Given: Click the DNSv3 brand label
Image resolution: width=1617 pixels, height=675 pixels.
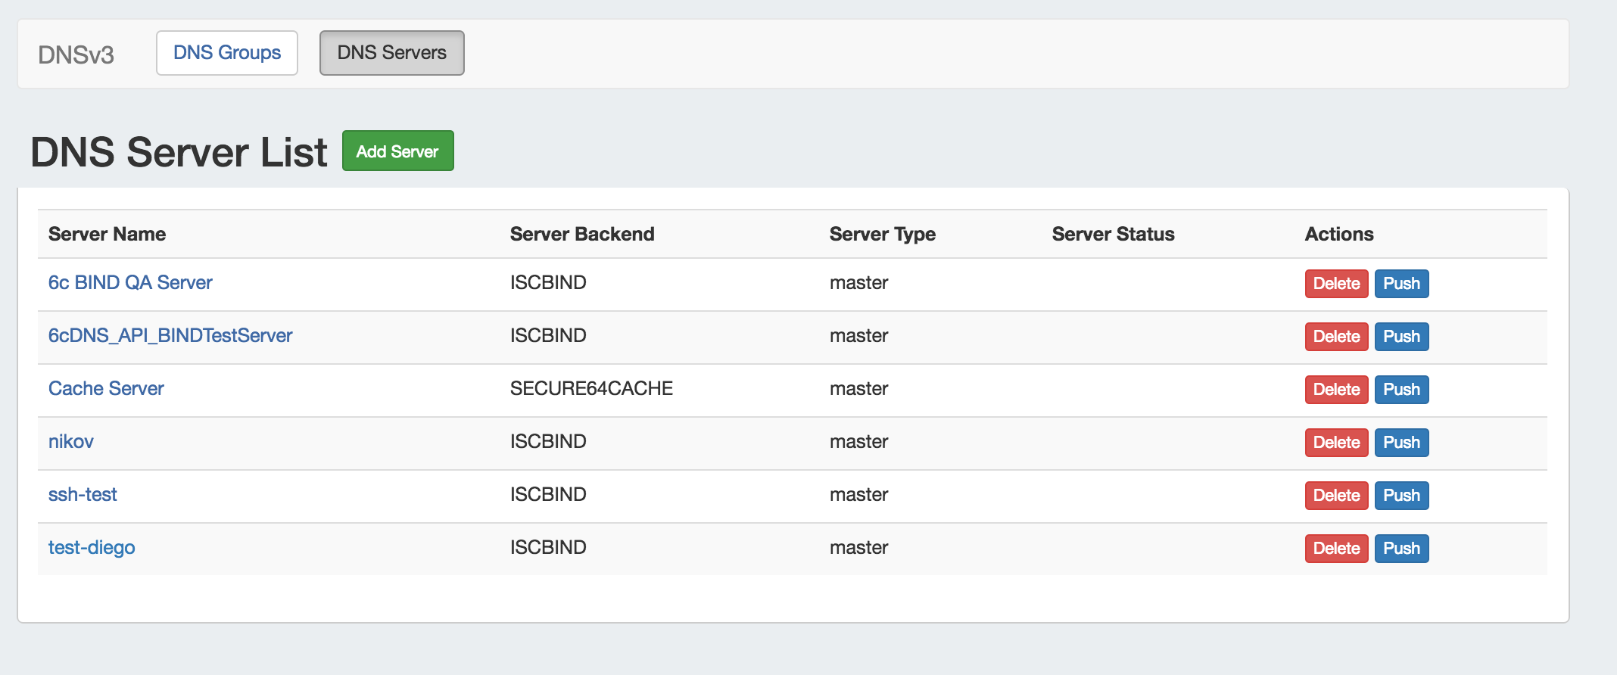Looking at the screenshot, I should point(76,54).
